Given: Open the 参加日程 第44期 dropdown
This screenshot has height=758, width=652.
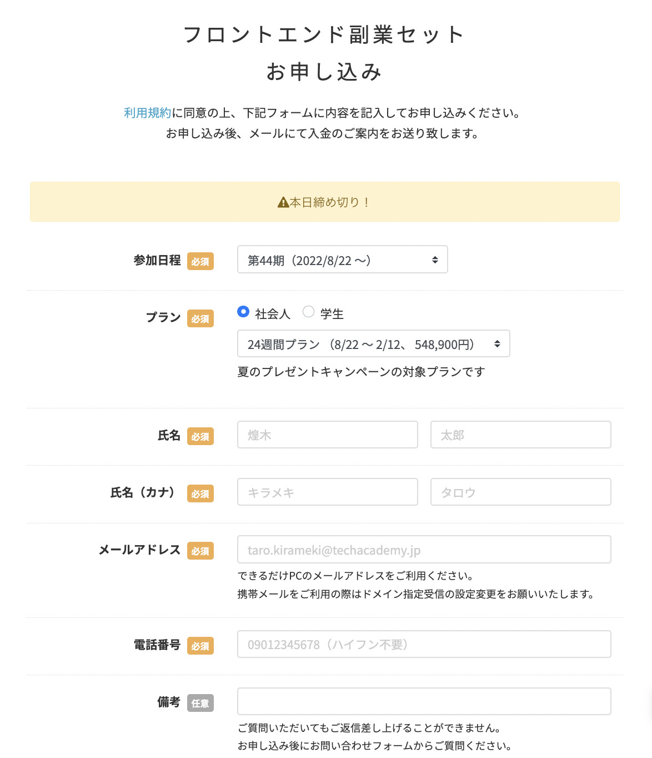Looking at the screenshot, I should tap(342, 260).
